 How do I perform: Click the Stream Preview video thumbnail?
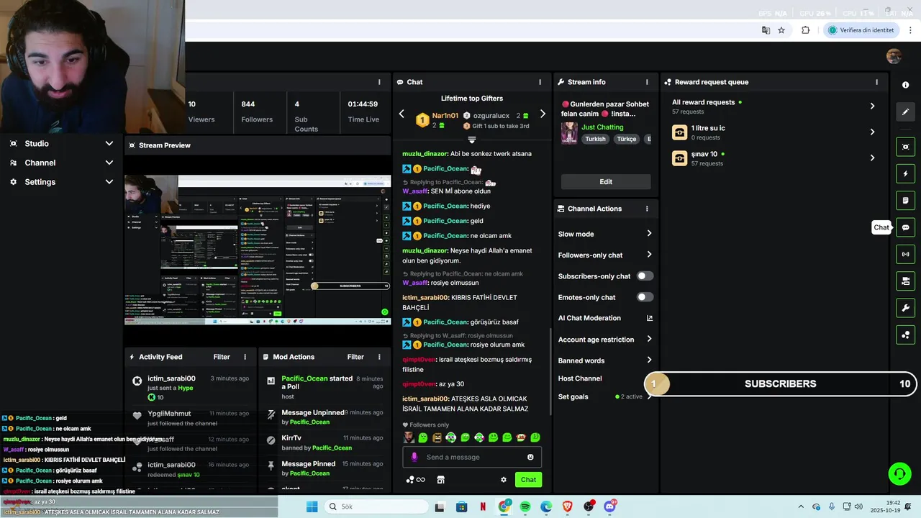click(x=258, y=250)
